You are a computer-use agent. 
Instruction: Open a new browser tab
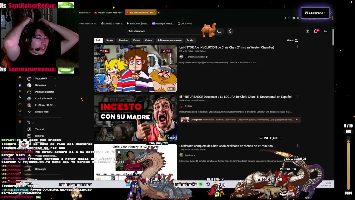tap(159, 12)
